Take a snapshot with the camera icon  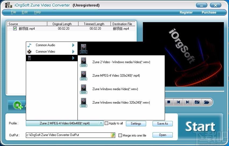click(197, 102)
